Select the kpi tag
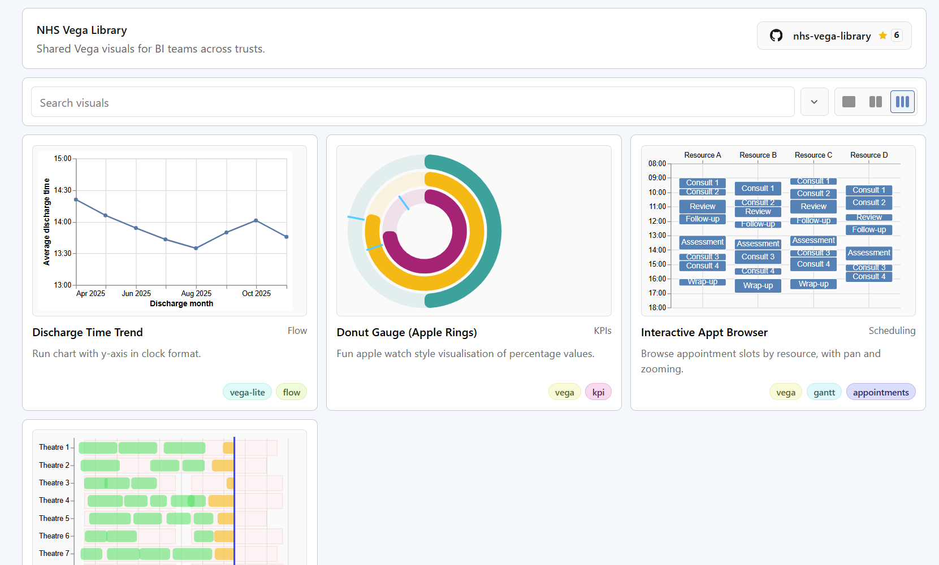The height and width of the screenshot is (565, 939). (x=598, y=392)
